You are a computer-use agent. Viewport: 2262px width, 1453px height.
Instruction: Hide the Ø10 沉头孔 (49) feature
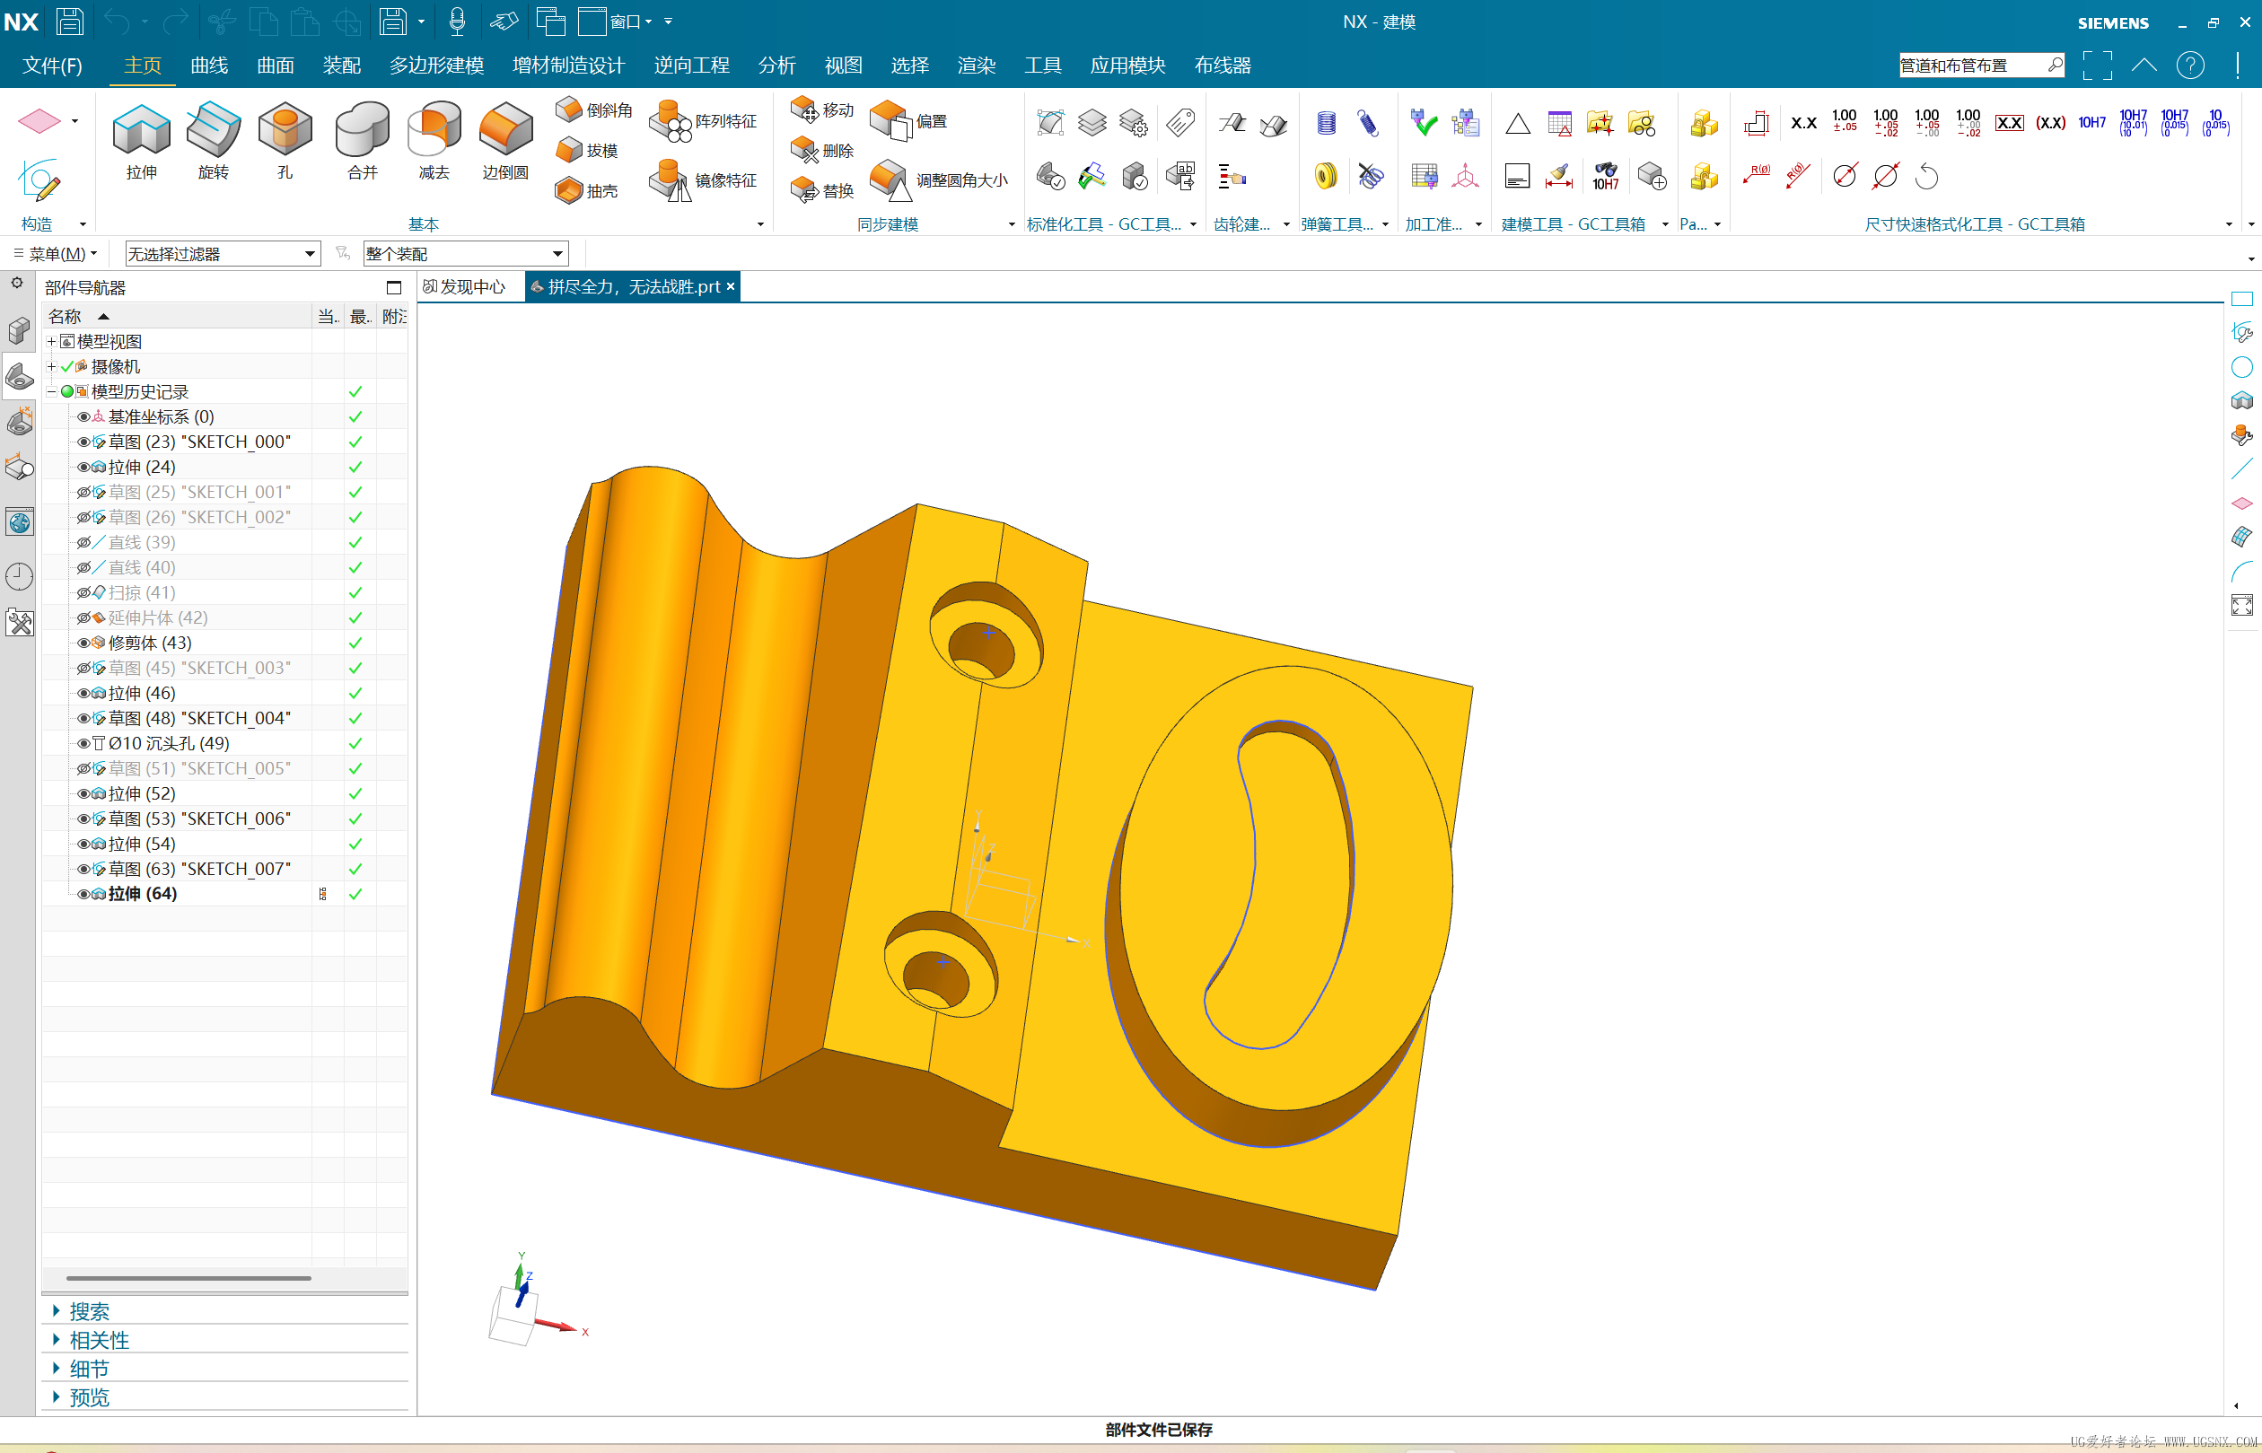(x=83, y=743)
